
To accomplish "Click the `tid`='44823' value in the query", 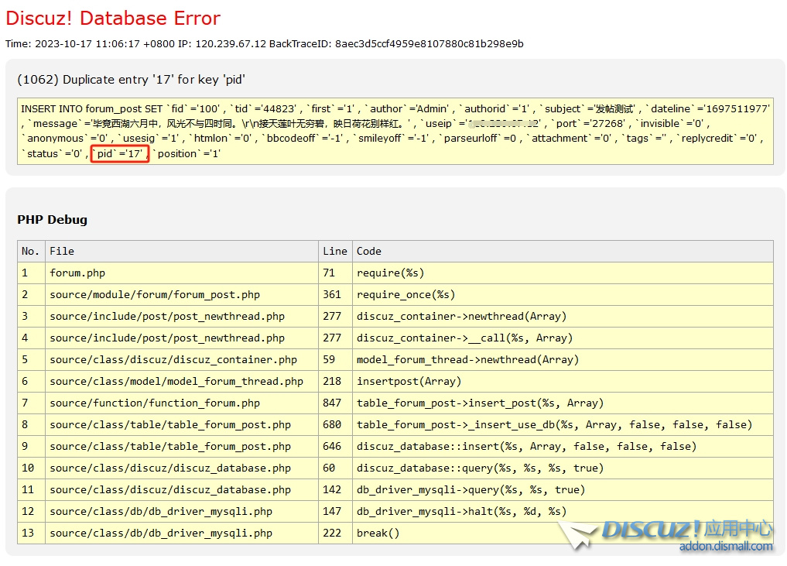I will pos(265,109).
